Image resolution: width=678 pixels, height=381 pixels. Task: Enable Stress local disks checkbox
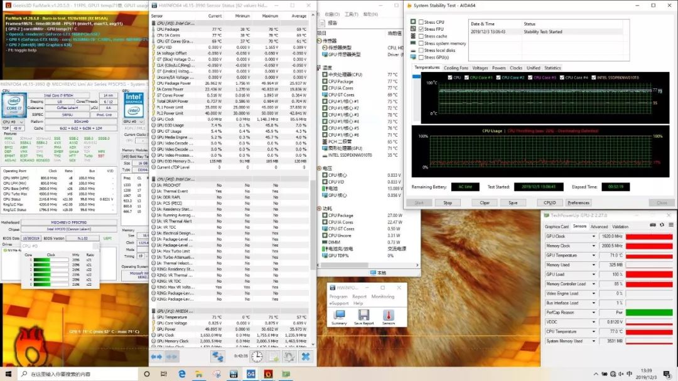[x=421, y=50]
